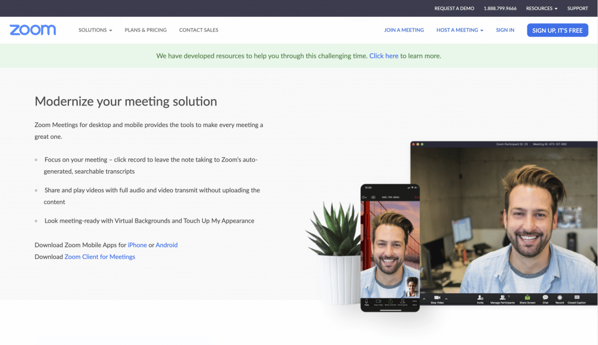This screenshot has width=598, height=345.
Task: Open the Host a Meeting dropdown
Action: coord(460,30)
